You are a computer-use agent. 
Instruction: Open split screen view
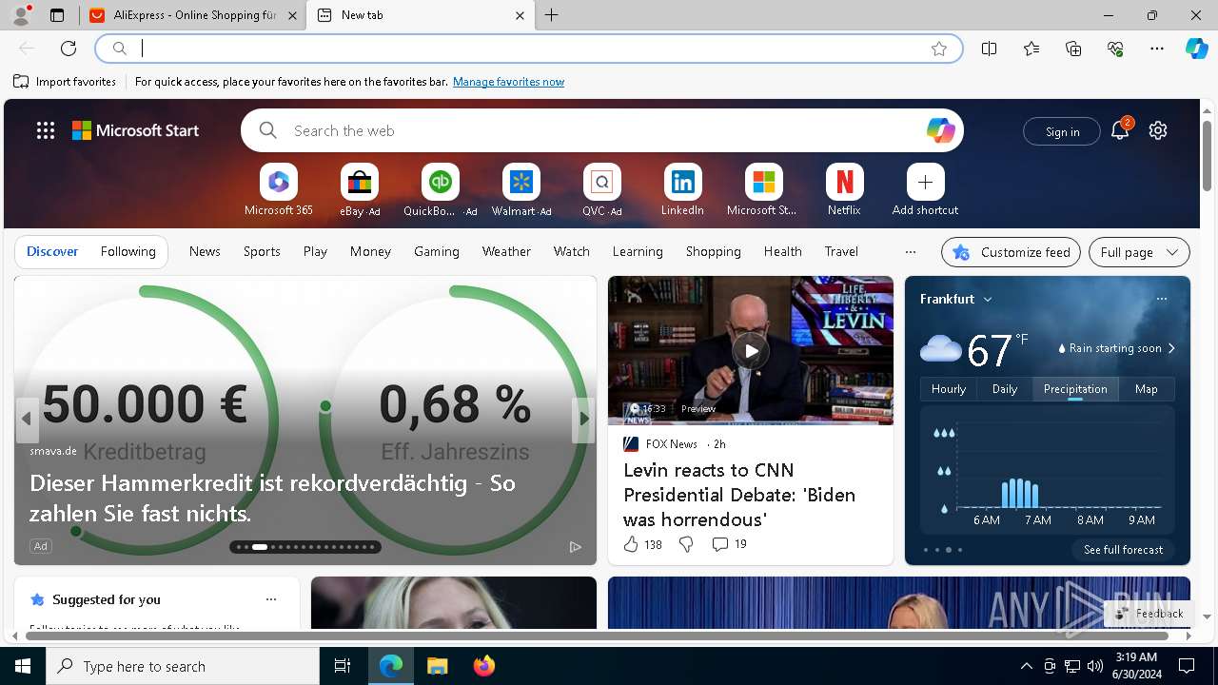(x=990, y=49)
